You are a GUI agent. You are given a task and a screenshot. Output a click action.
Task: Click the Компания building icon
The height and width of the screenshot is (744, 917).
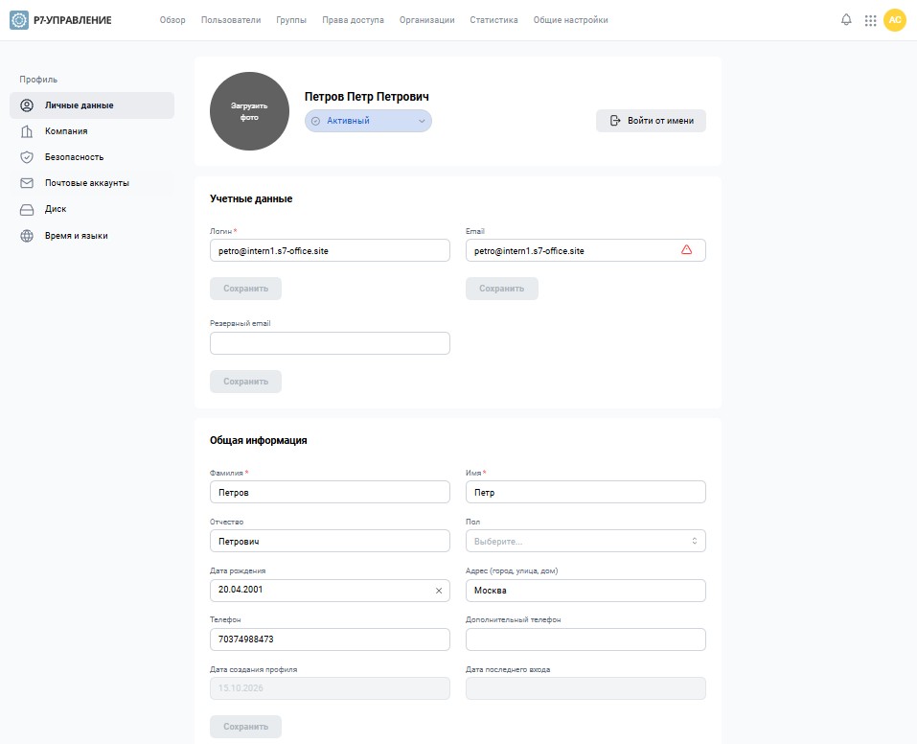27,131
